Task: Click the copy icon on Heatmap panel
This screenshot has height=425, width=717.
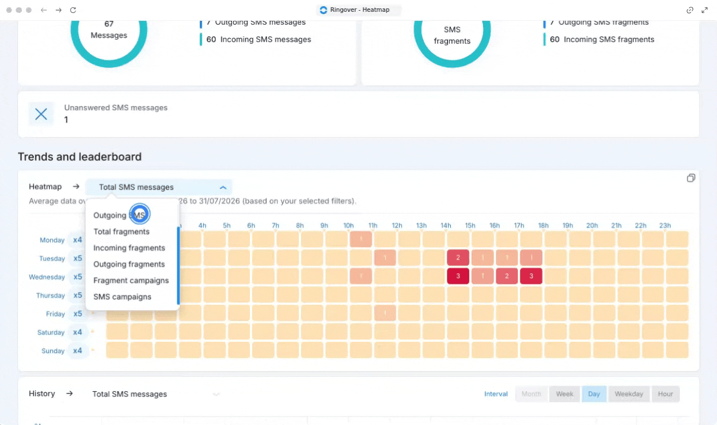Action: tap(691, 178)
